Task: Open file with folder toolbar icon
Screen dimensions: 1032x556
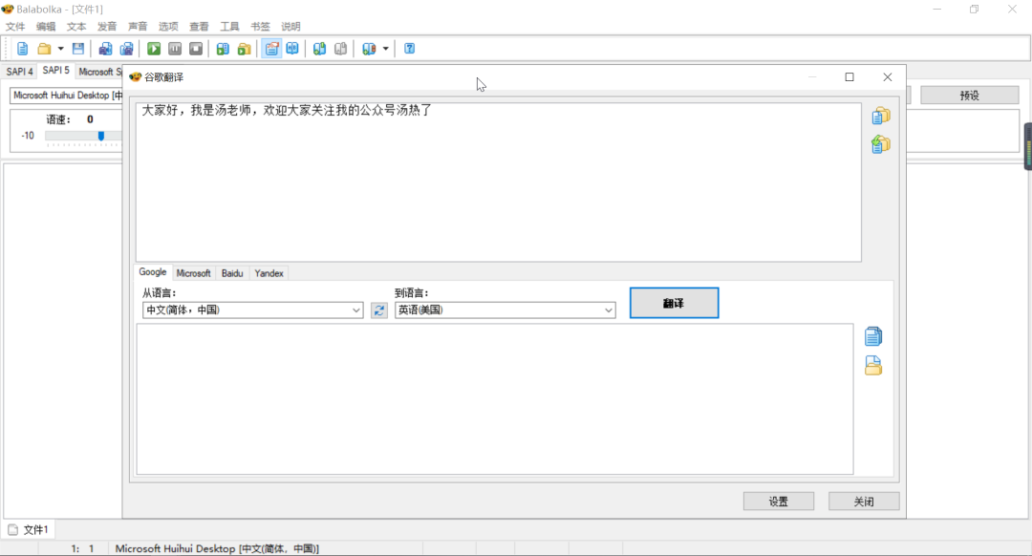Action: 44,49
